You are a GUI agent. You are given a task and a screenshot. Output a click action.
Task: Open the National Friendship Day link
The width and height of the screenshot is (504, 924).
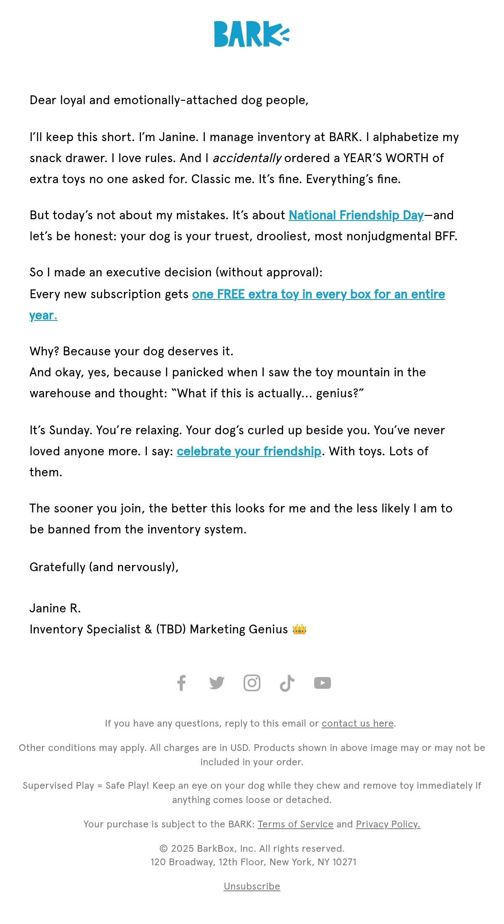pyautogui.click(x=356, y=215)
